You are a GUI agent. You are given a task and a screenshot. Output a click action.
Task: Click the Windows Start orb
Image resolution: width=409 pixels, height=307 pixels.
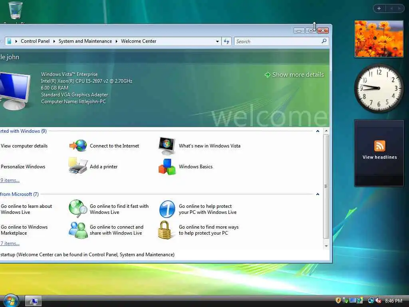point(11,301)
